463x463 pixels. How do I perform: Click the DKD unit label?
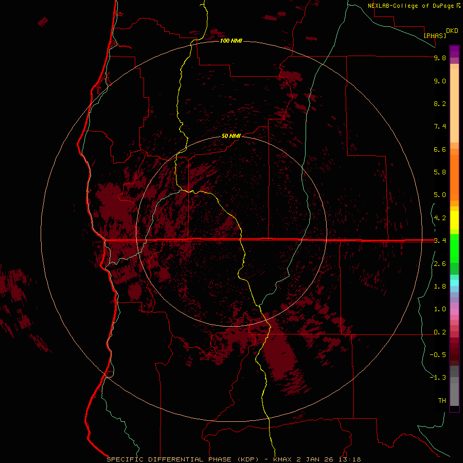pyautogui.click(x=452, y=31)
